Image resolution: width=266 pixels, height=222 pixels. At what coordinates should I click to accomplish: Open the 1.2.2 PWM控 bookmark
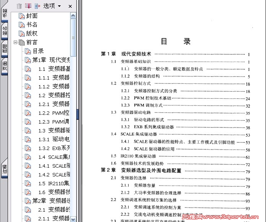click(x=54, y=113)
